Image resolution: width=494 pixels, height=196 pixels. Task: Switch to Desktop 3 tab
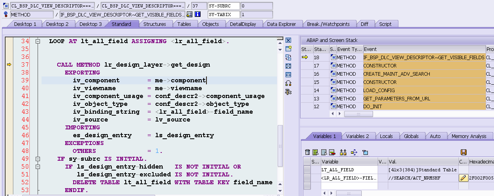90,24
